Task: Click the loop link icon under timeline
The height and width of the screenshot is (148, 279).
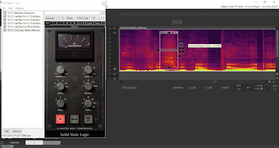Action: (x=215, y=82)
